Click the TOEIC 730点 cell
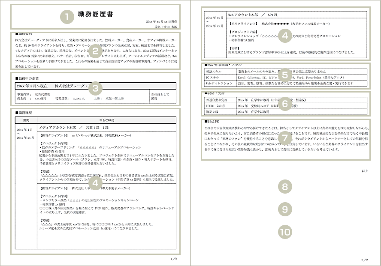 220,106
